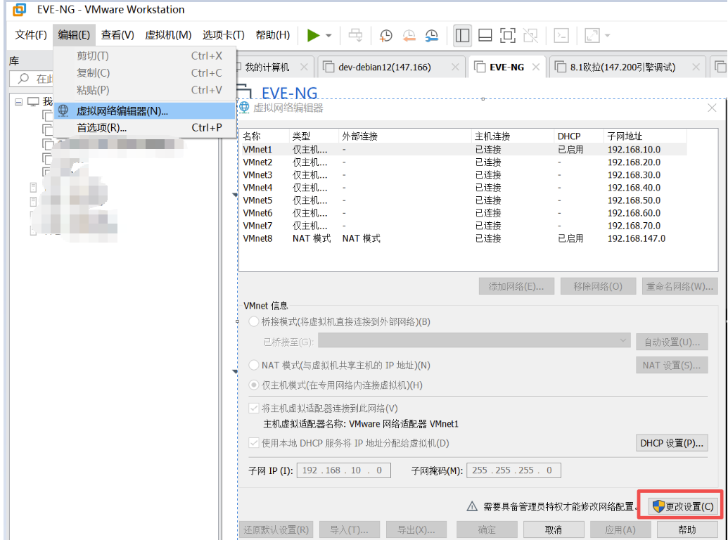Click the warning triangle icon
The height and width of the screenshot is (540, 728).
click(472, 506)
